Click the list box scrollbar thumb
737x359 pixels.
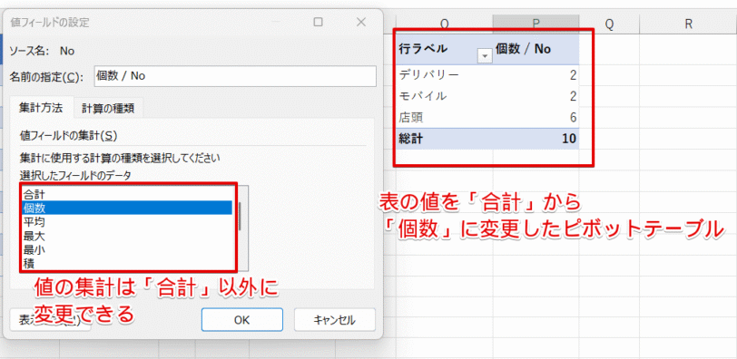(x=240, y=216)
